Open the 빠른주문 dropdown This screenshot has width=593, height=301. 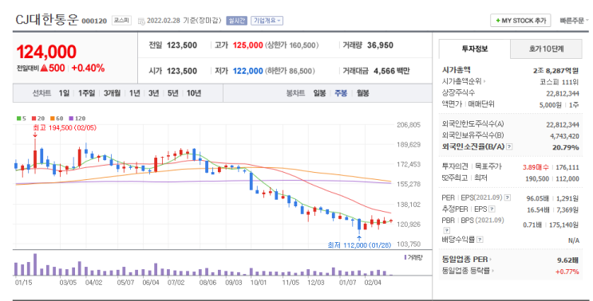(x=574, y=21)
